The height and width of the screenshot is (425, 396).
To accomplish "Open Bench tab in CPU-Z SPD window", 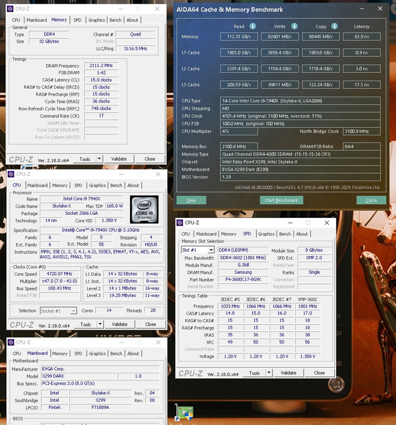I will click(x=285, y=234).
